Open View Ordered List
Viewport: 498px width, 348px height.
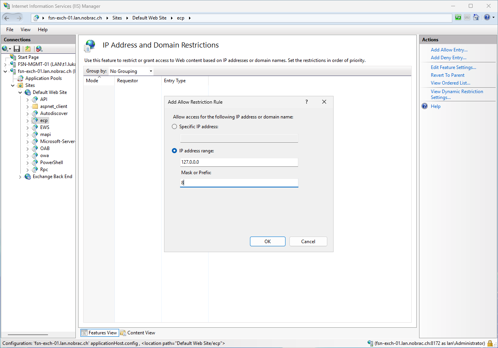[450, 83]
